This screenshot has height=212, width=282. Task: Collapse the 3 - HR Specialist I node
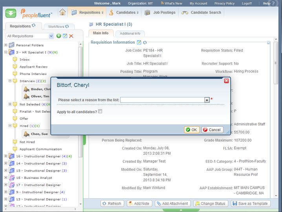[6, 52]
